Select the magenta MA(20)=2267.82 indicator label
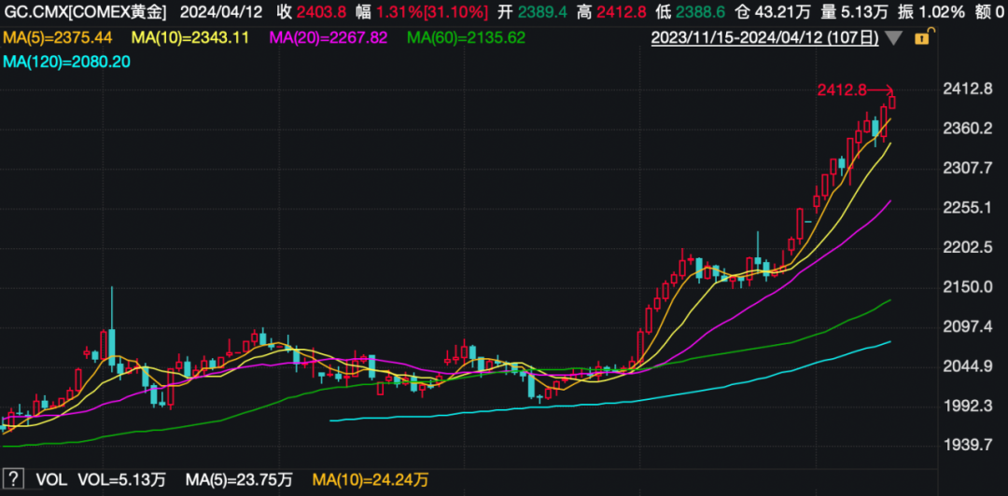The width and height of the screenshot is (1008, 496). coord(330,37)
